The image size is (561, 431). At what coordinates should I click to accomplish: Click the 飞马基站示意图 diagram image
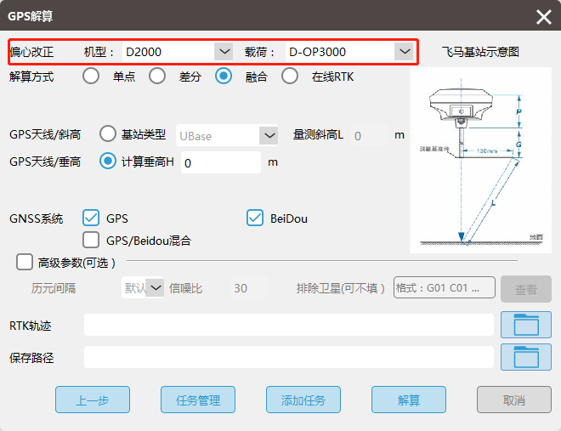coord(480,160)
